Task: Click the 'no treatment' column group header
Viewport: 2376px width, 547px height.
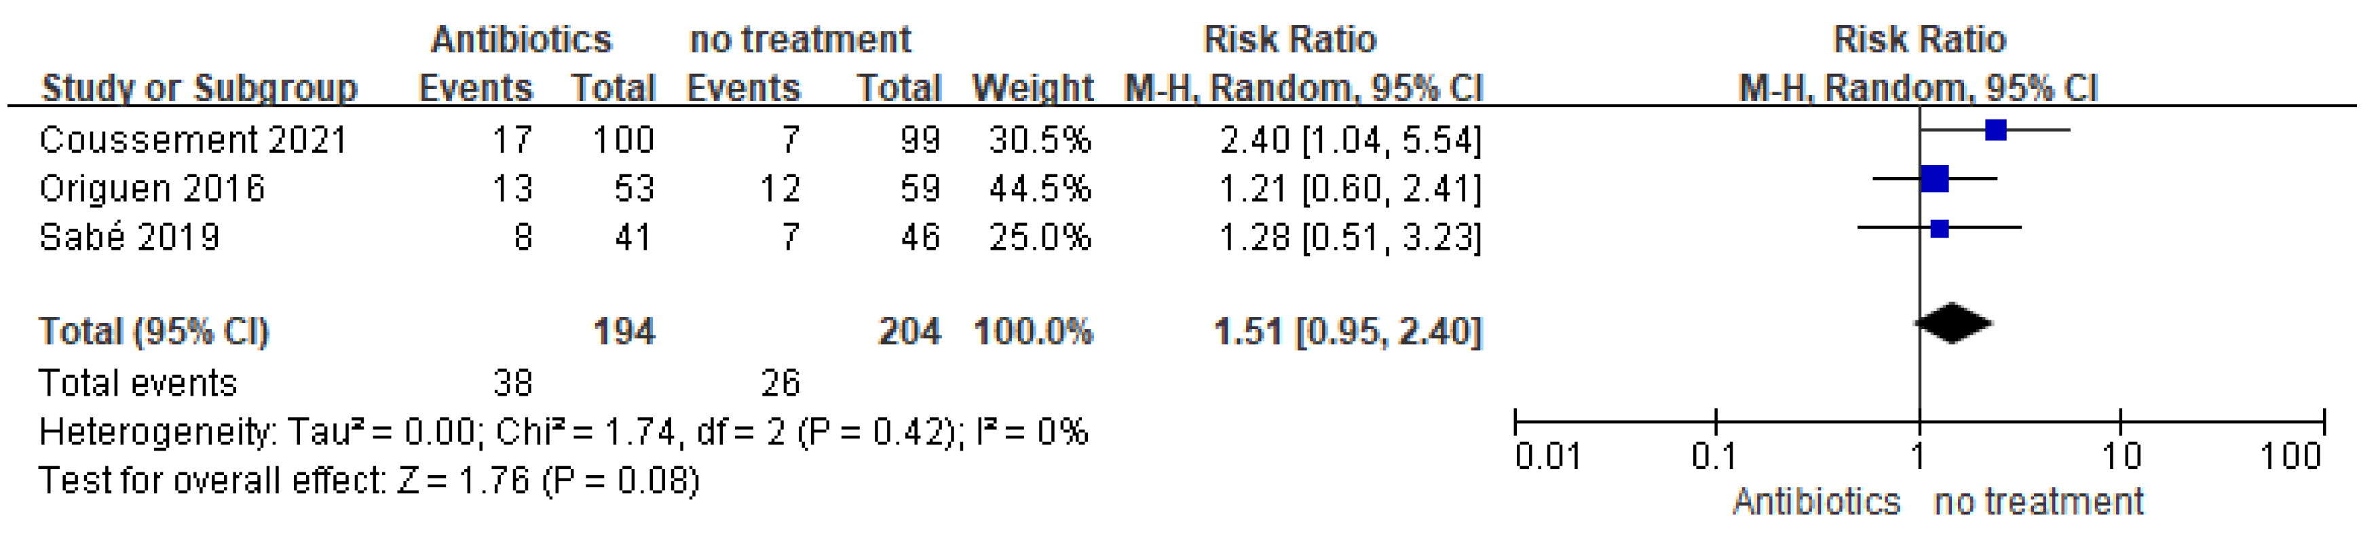Action: (799, 39)
